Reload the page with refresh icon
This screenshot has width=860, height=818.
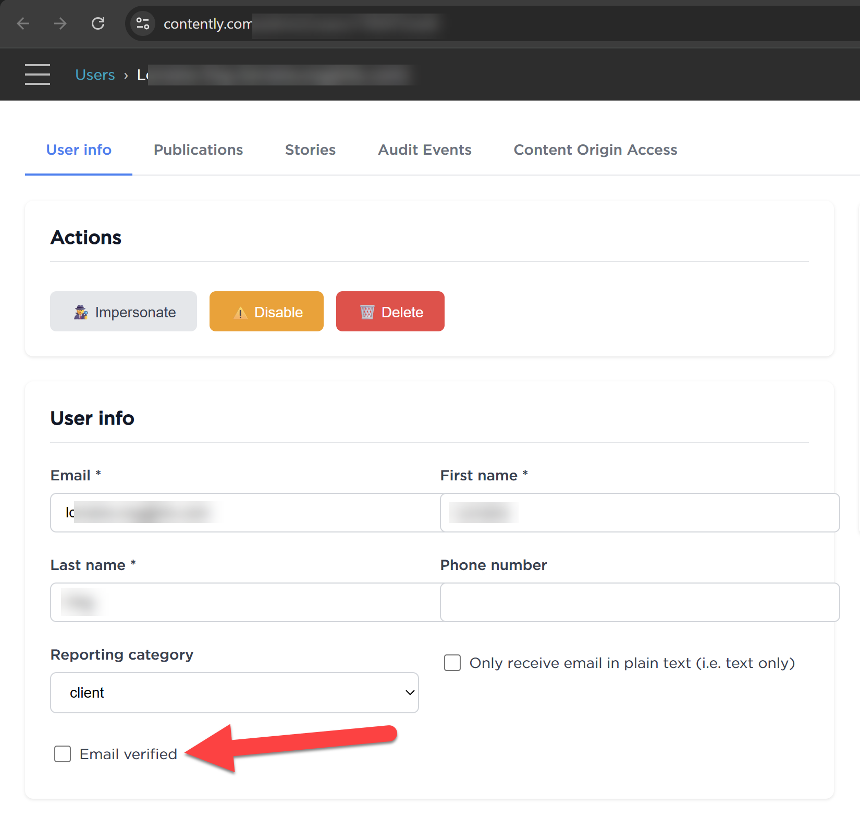(x=98, y=23)
